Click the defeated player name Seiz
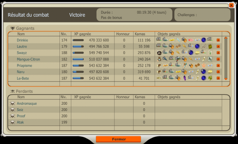The image size is (238, 144). [x=20, y=110]
